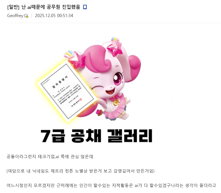Click the line starting with 공돌이라그런지
Viewport: 221px width, 193px height.
pyautogui.click(x=50, y=157)
